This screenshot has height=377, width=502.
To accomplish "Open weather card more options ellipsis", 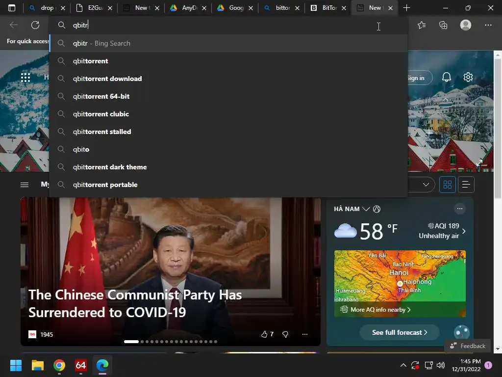I will pyautogui.click(x=460, y=209).
